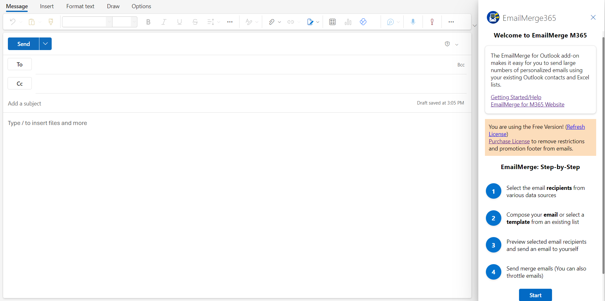Click the Send button
This screenshot has width=605, height=301.
[x=24, y=44]
